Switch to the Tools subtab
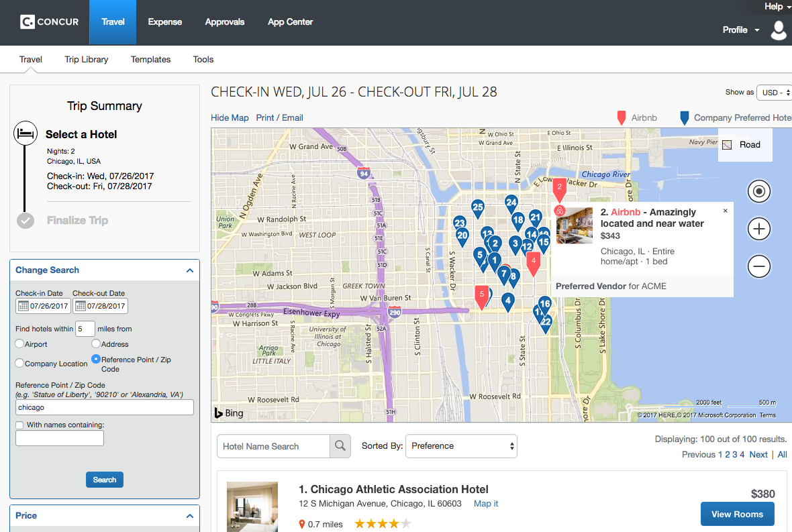 pyautogui.click(x=203, y=59)
